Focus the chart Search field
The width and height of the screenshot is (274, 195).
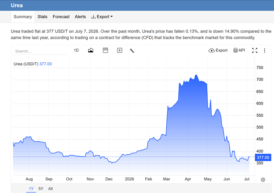(x=39, y=51)
